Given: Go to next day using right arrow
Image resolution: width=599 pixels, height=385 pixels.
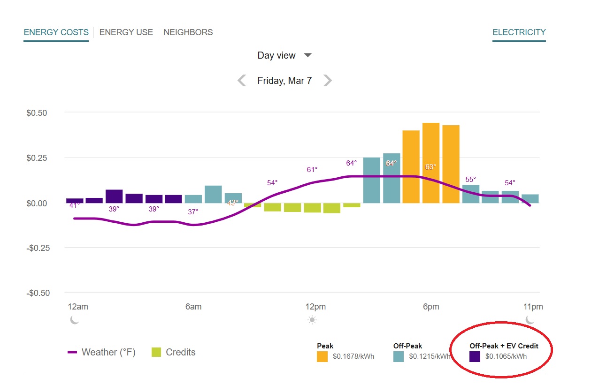Looking at the screenshot, I should click(327, 81).
